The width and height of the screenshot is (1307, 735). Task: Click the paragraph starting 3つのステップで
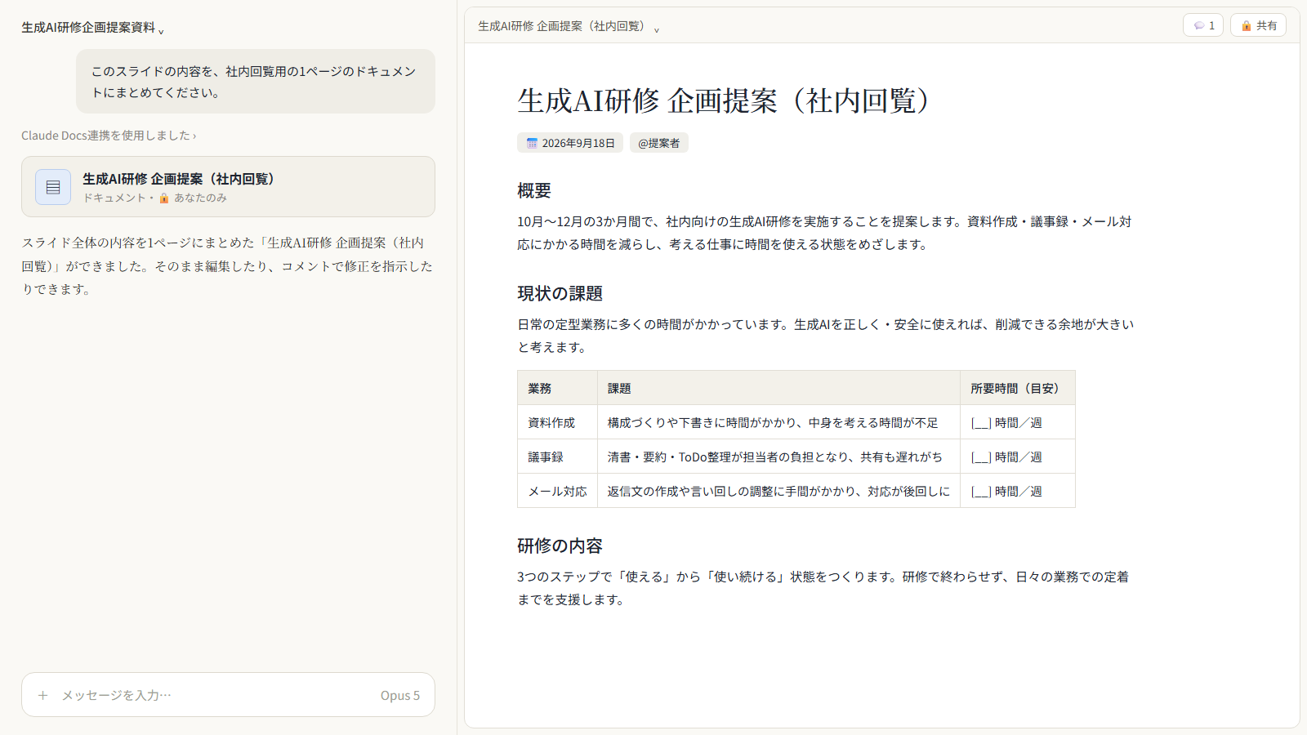(823, 588)
